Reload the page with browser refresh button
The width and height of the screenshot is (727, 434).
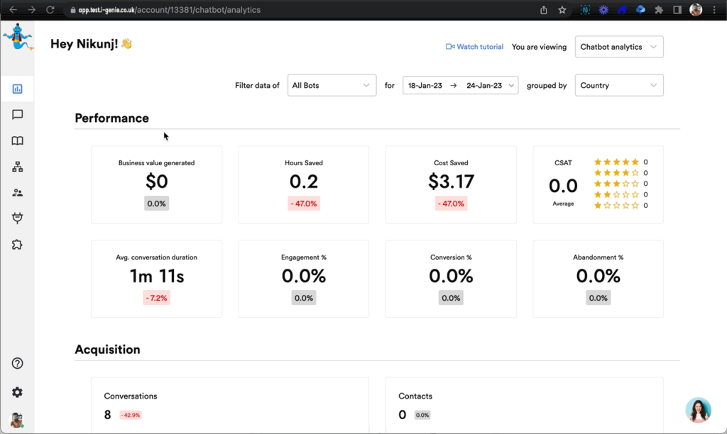(50, 10)
